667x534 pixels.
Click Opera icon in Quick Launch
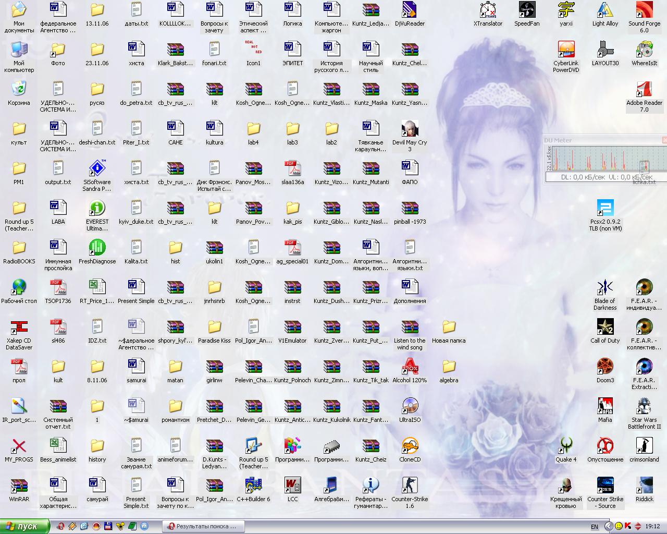pyautogui.click(x=60, y=527)
